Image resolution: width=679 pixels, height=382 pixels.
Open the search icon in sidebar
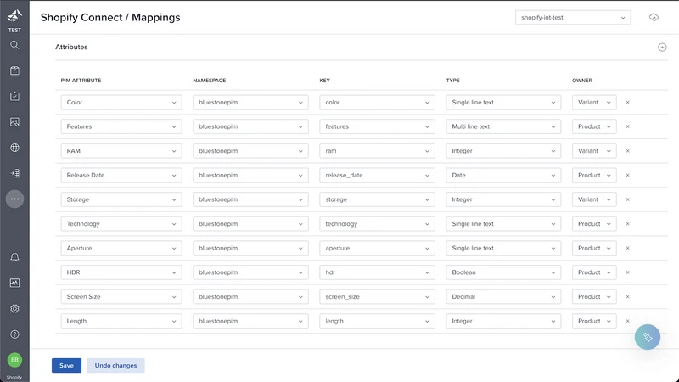point(14,45)
